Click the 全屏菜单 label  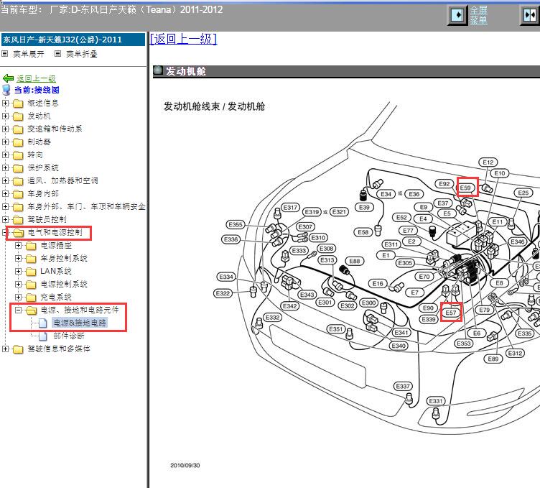(479, 15)
